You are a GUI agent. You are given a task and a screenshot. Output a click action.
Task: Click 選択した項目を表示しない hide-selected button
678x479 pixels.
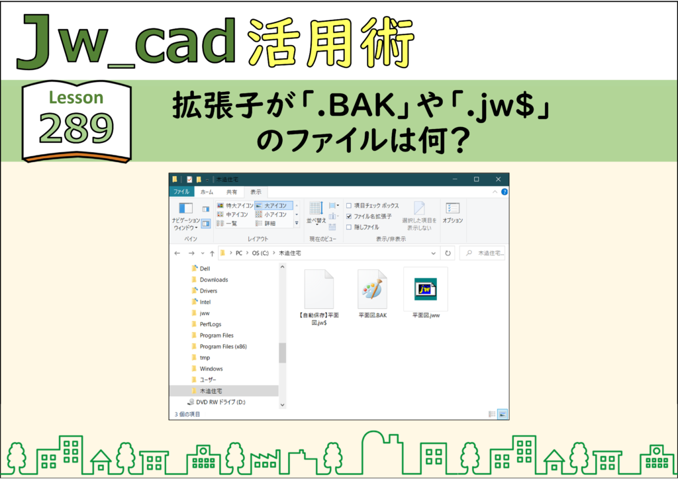coord(419,216)
